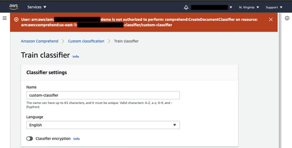This screenshot has width=292, height=148.
Task: Open Info link beside Classifier encryption
Action: coord(76,139)
